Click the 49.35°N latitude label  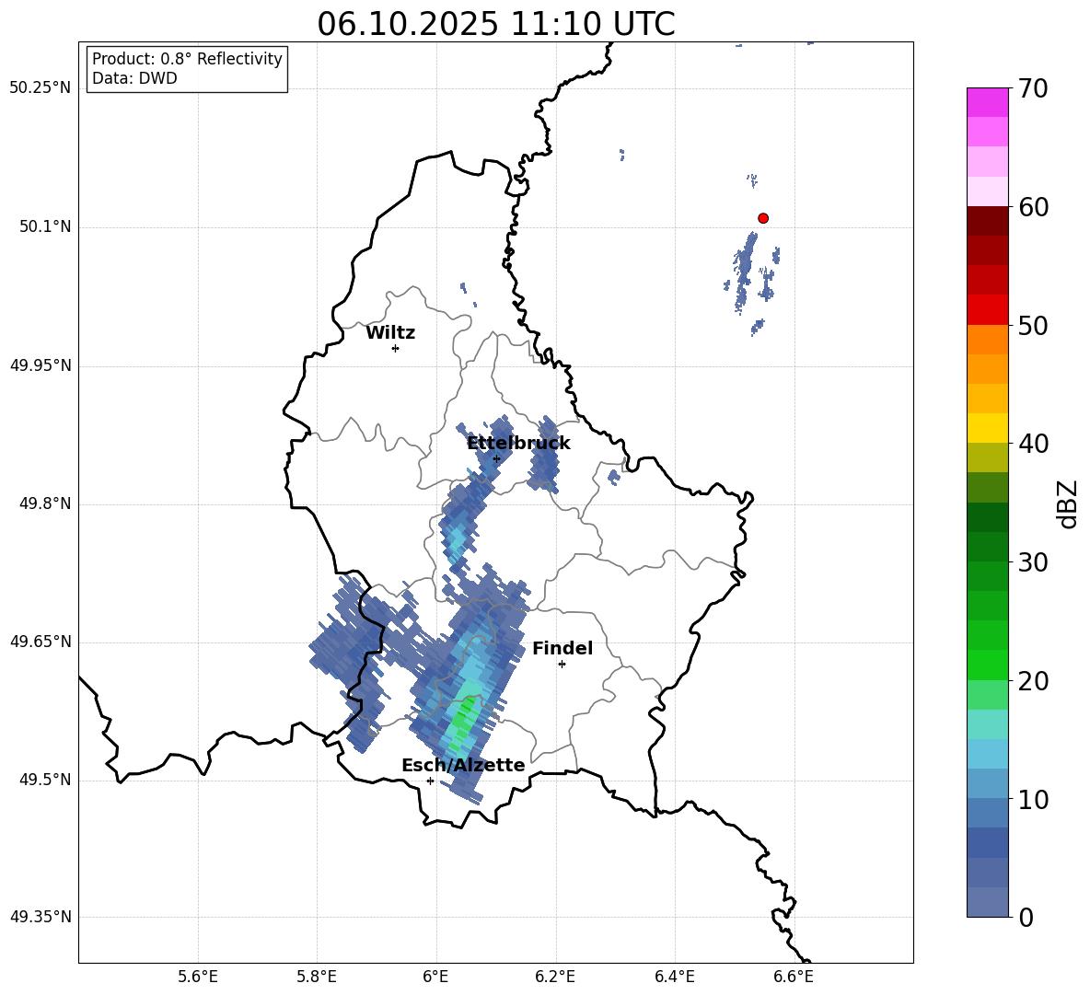tap(40, 917)
